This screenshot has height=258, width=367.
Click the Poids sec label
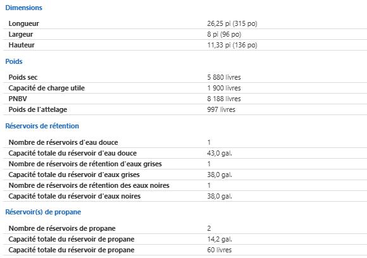coord(23,77)
